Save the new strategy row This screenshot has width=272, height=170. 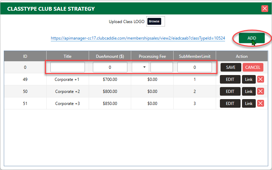pyautogui.click(x=231, y=67)
